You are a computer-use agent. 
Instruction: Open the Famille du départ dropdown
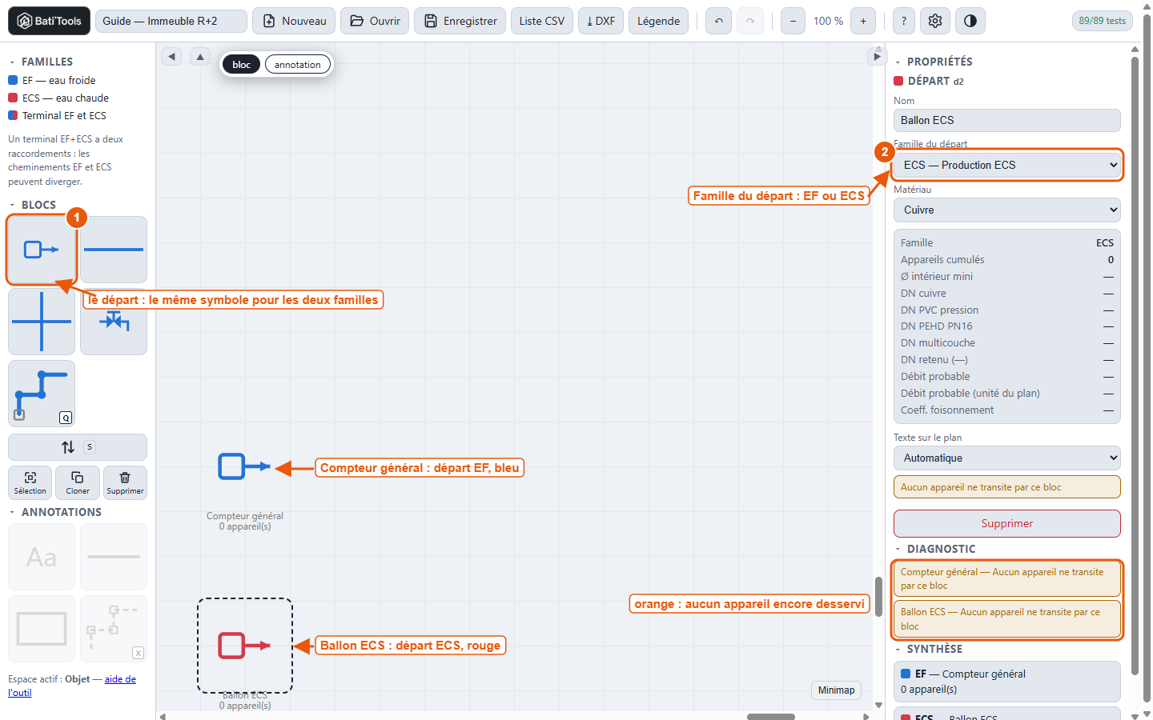[x=1007, y=165]
